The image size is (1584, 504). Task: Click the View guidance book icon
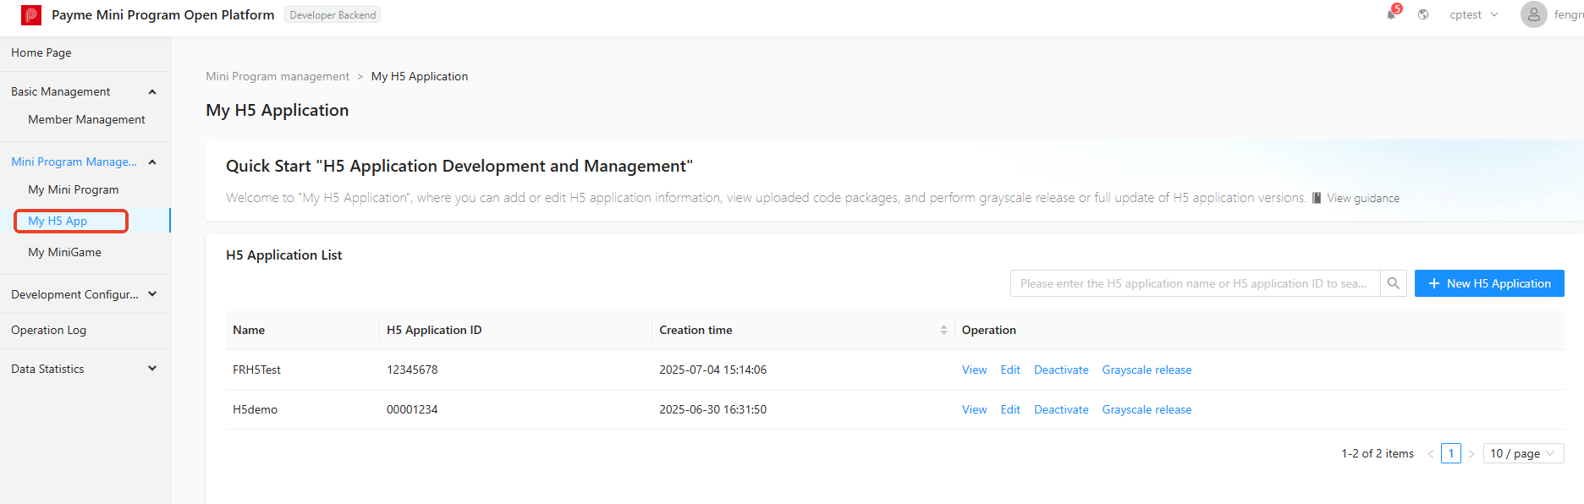pos(1317,198)
